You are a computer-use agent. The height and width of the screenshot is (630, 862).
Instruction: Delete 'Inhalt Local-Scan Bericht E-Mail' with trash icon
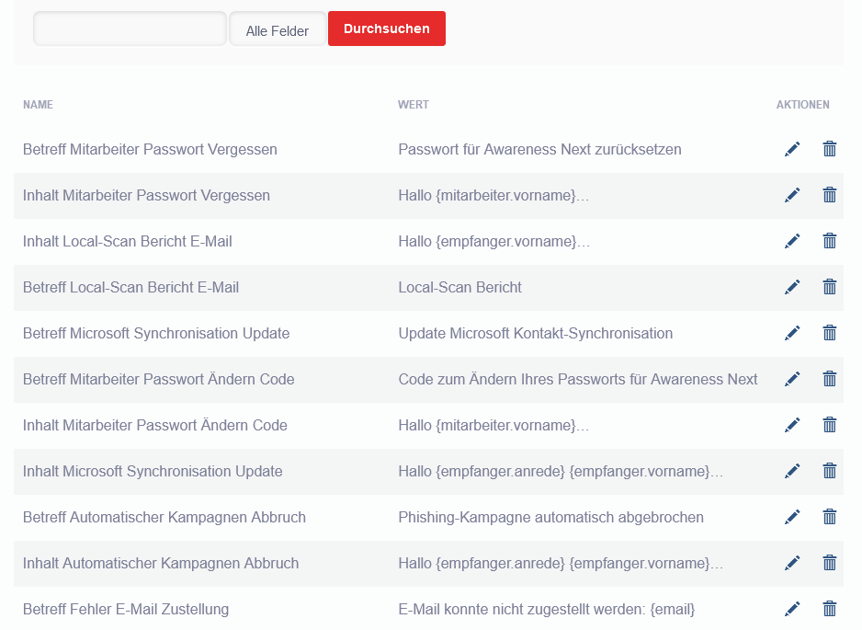point(829,241)
